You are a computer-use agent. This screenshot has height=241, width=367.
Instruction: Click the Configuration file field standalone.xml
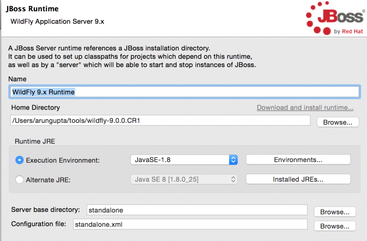(x=190, y=224)
